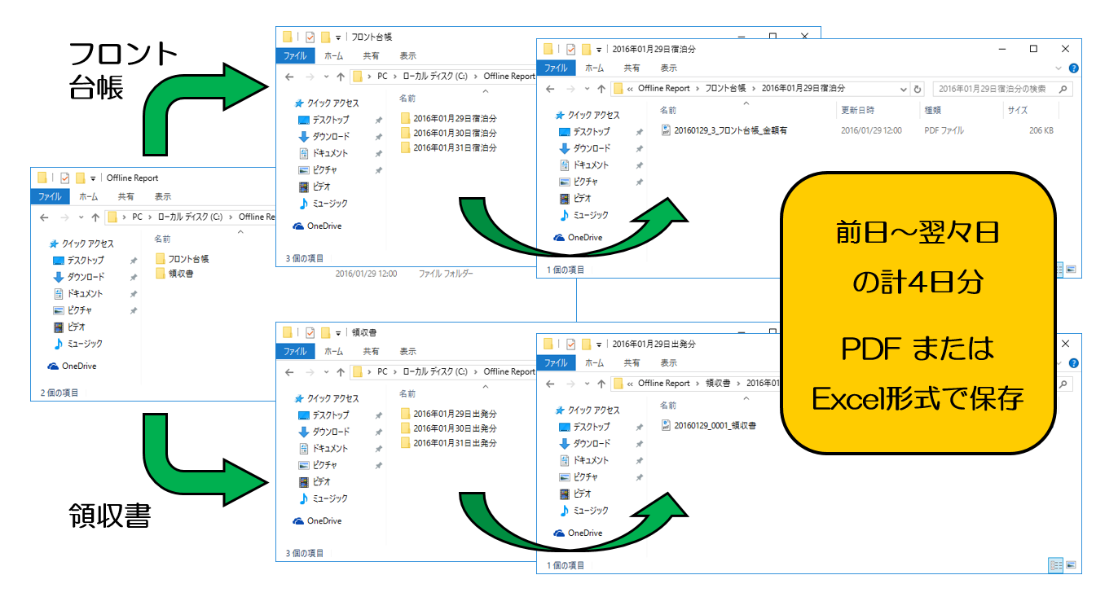
Task: Open recent locations dropdown in 領収書 window
Action: (x=325, y=372)
